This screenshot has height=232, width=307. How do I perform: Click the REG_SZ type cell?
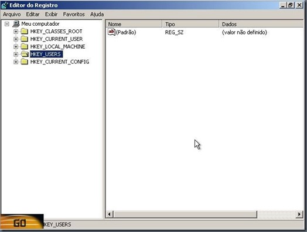(x=174, y=32)
